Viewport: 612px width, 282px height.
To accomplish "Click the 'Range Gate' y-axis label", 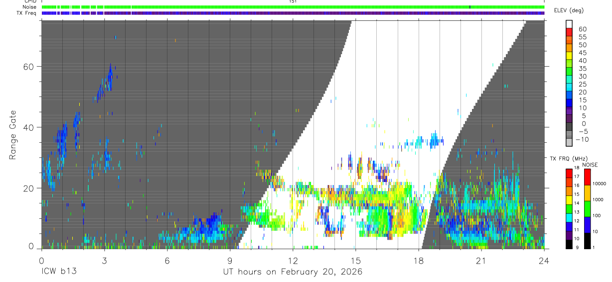I will 12,135.
